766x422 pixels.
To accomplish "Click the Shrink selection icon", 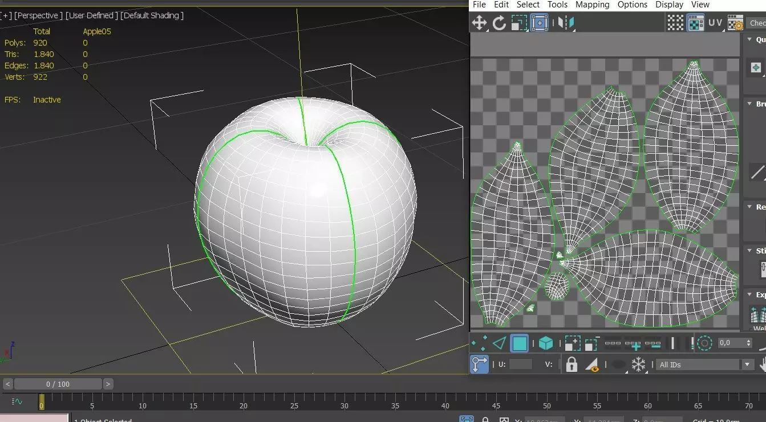I will coord(592,343).
